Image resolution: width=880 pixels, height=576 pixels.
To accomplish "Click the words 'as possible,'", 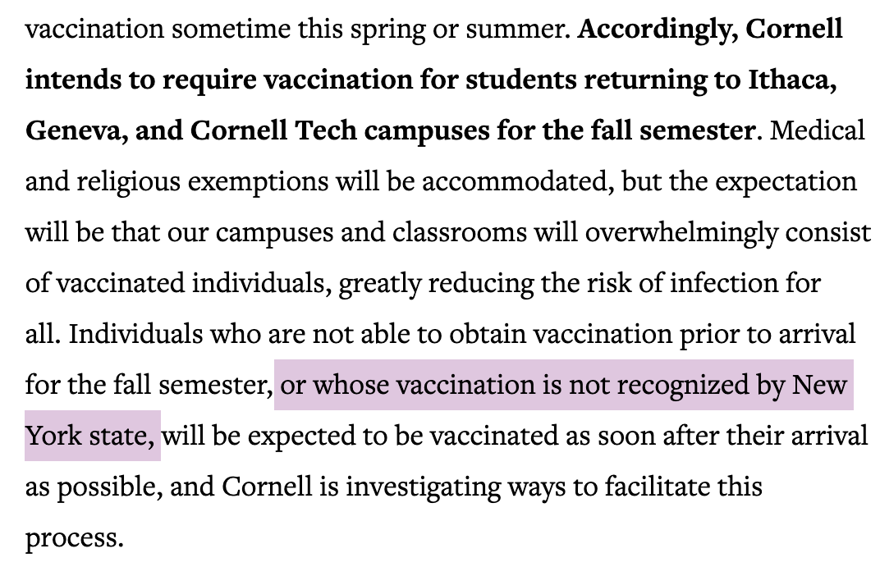I will coord(94,487).
